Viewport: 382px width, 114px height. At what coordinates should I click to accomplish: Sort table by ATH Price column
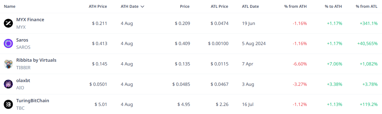pyautogui.click(x=98, y=6)
